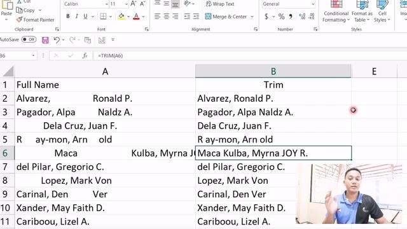Apply red font color A

(136, 17)
